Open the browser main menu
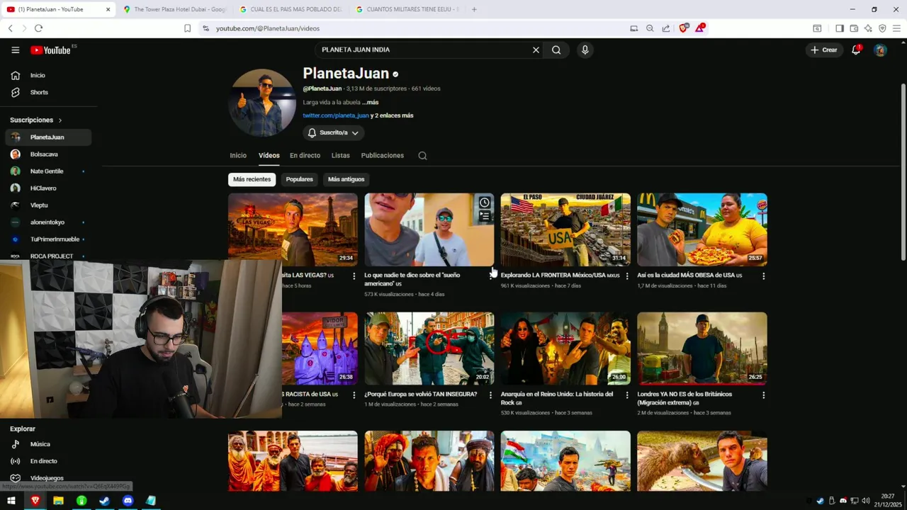Screen dimensions: 907x510 click(x=896, y=28)
